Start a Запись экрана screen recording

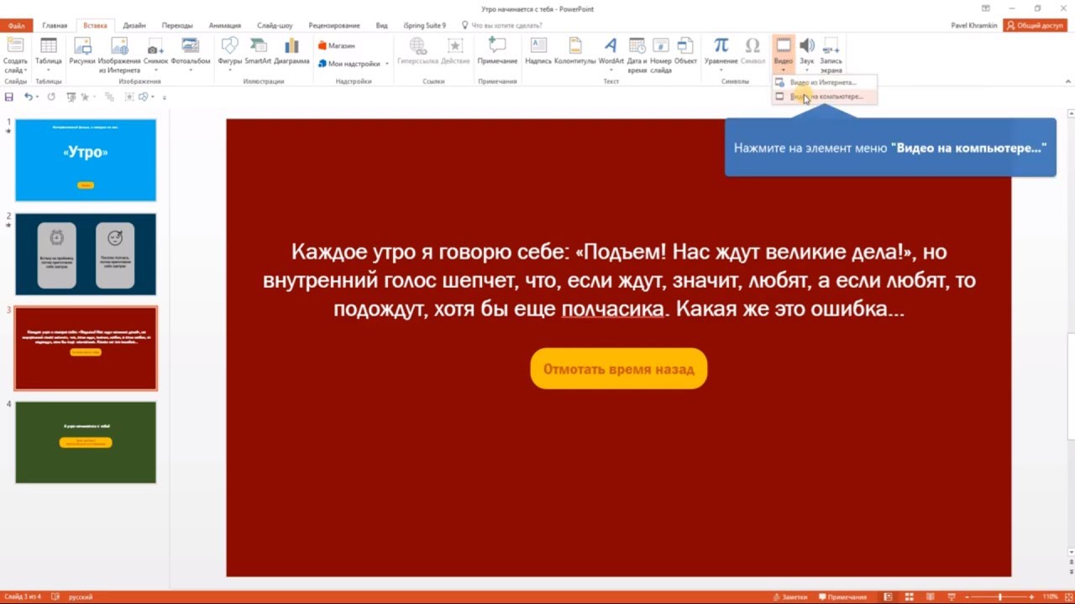coord(830,53)
